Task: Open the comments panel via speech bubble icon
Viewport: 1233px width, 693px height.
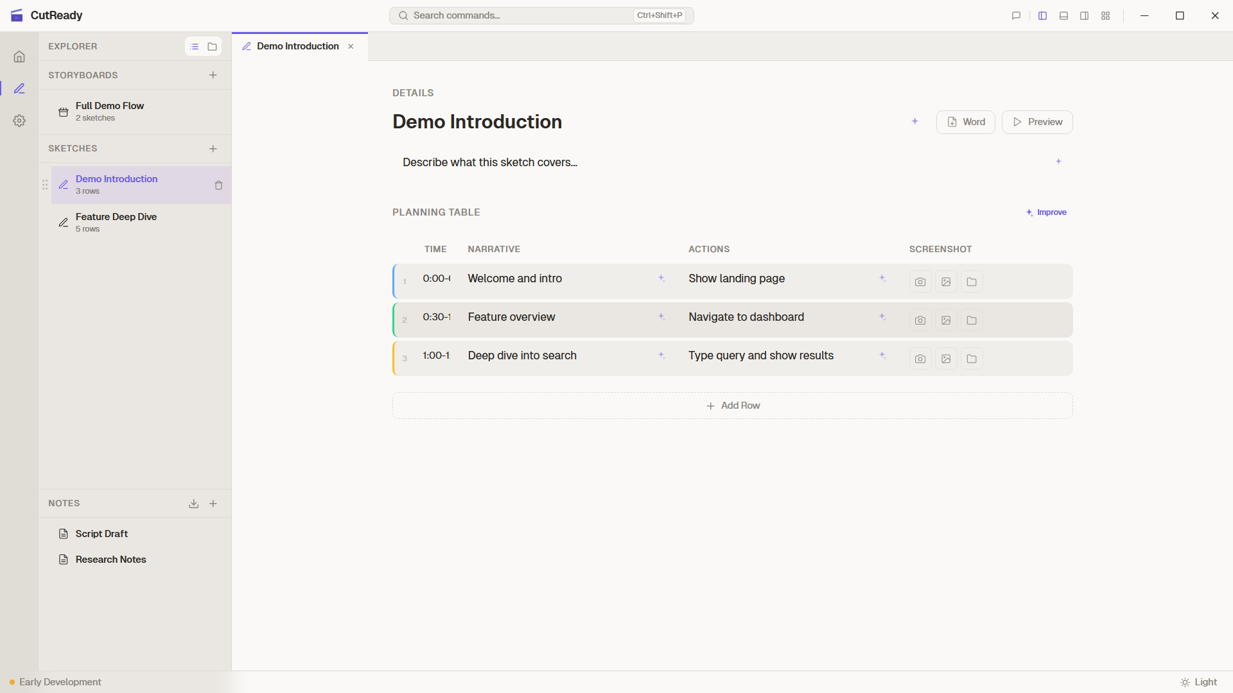Action: point(1015,15)
